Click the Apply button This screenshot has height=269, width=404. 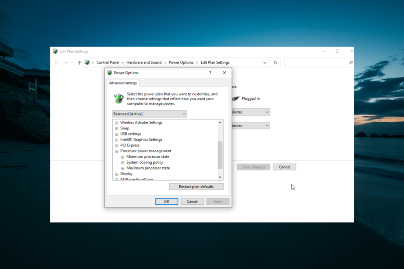pyautogui.click(x=218, y=202)
